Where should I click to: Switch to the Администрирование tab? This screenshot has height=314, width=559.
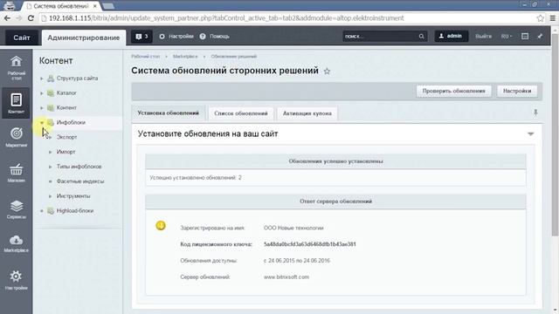click(x=84, y=38)
